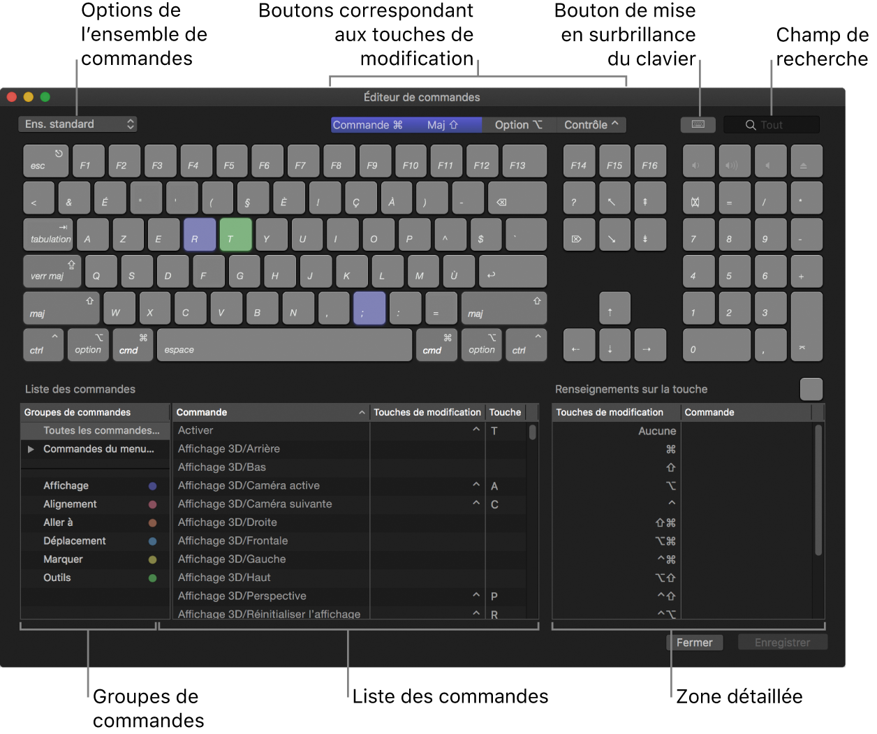Click the left cmd key
877x734 pixels.
tap(133, 346)
